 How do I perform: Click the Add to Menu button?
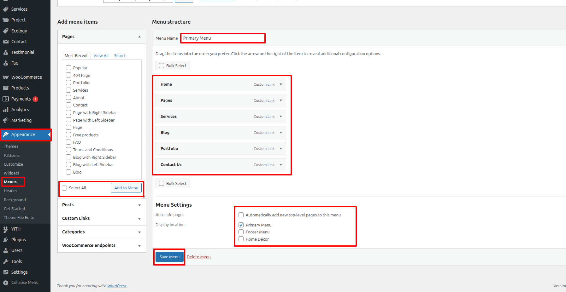(126, 188)
